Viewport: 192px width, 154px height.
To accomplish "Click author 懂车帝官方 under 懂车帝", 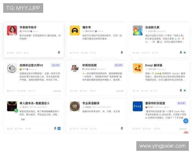I will coord(90,31).
